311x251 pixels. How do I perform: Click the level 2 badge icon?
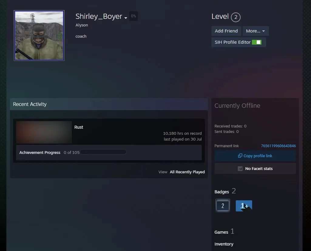tap(222, 205)
